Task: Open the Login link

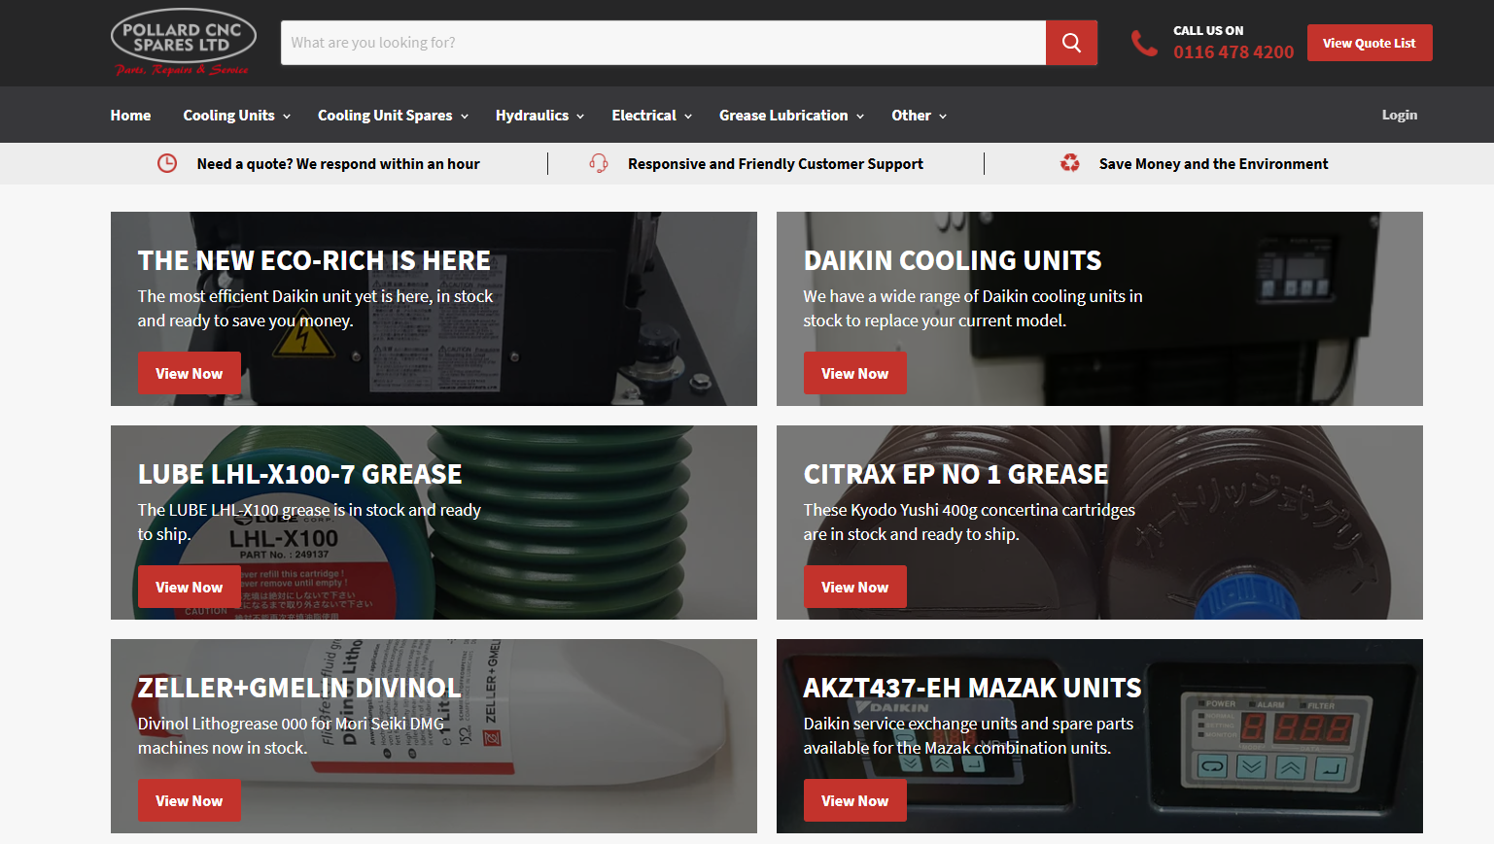Action: click(1399, 115)
